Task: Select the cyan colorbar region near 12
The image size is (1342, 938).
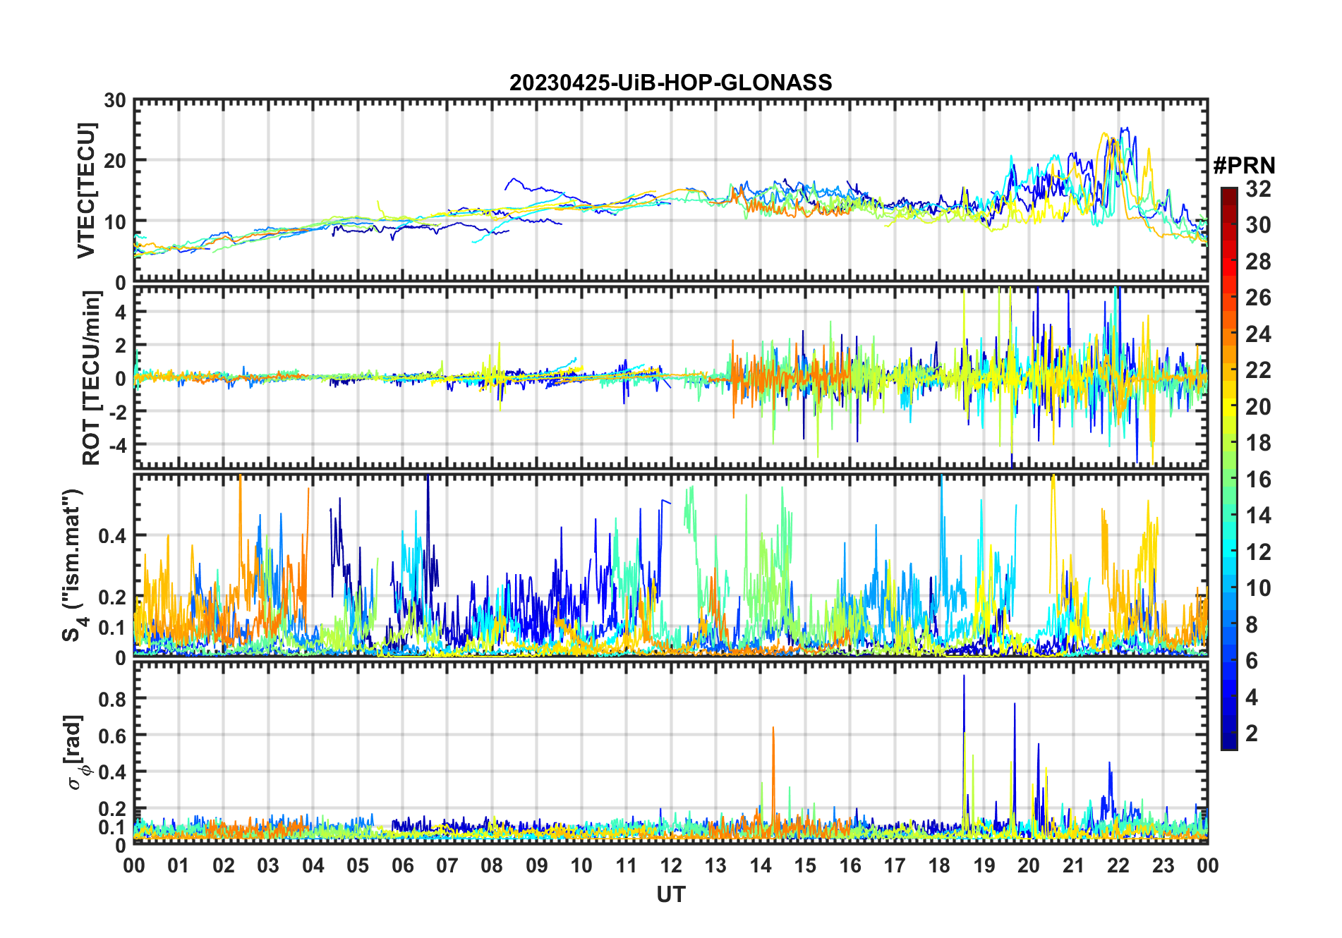Action: 1229,552
